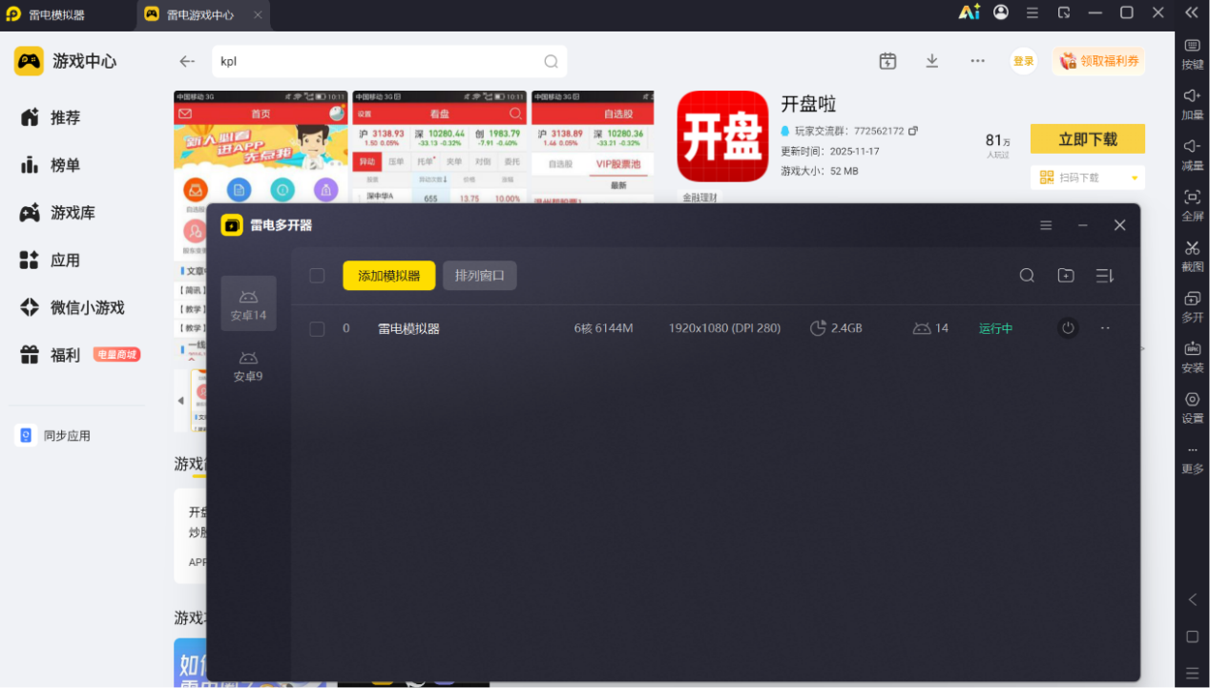
Task: Click Android recent apps menu icon
Action: point(1192,673)
